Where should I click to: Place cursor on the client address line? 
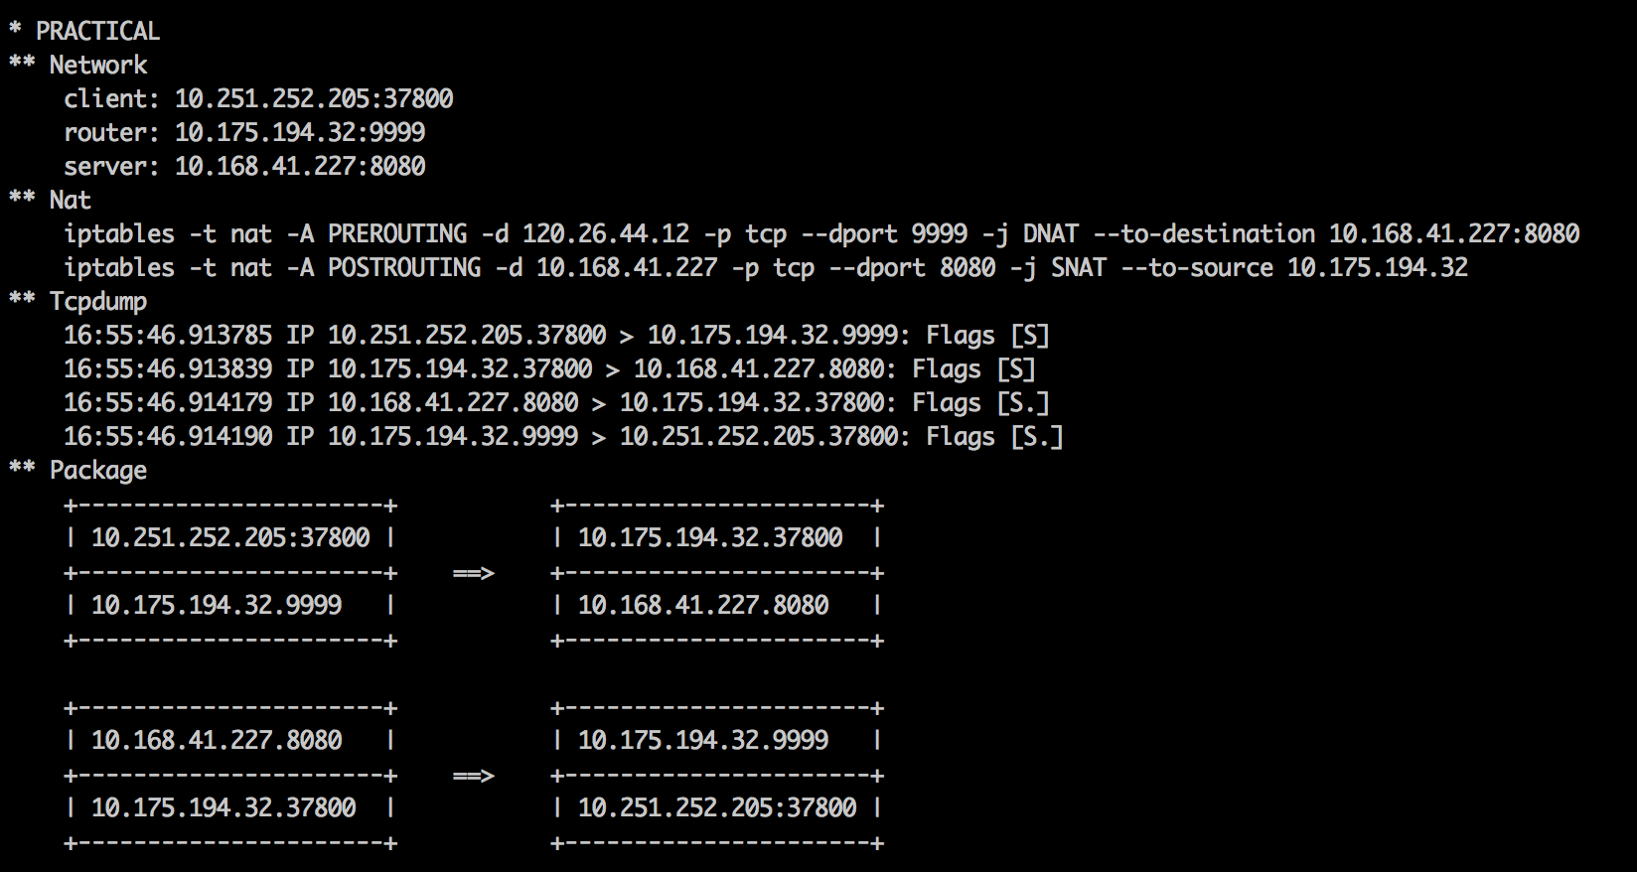click(259, 98)
